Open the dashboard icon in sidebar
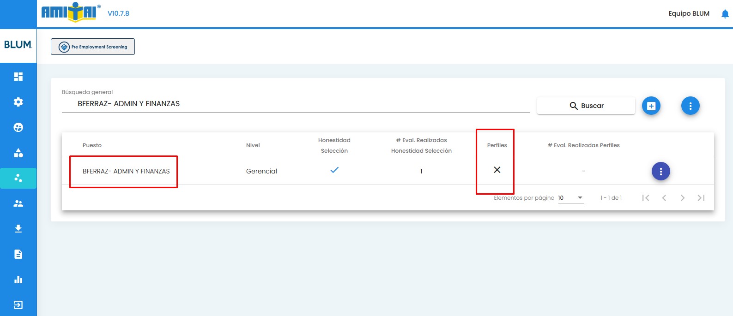The height and width of the screenshot is (316, 733). [x=18, y=77]
